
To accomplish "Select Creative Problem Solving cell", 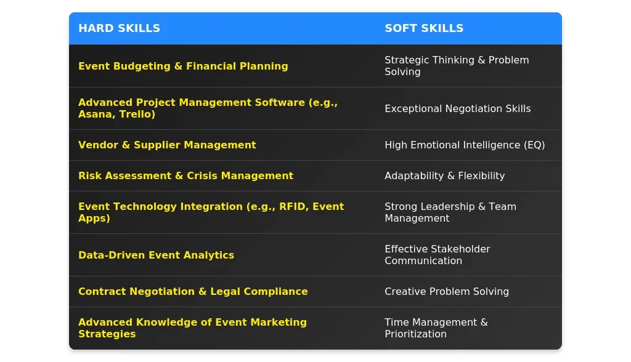I will 447,291.
